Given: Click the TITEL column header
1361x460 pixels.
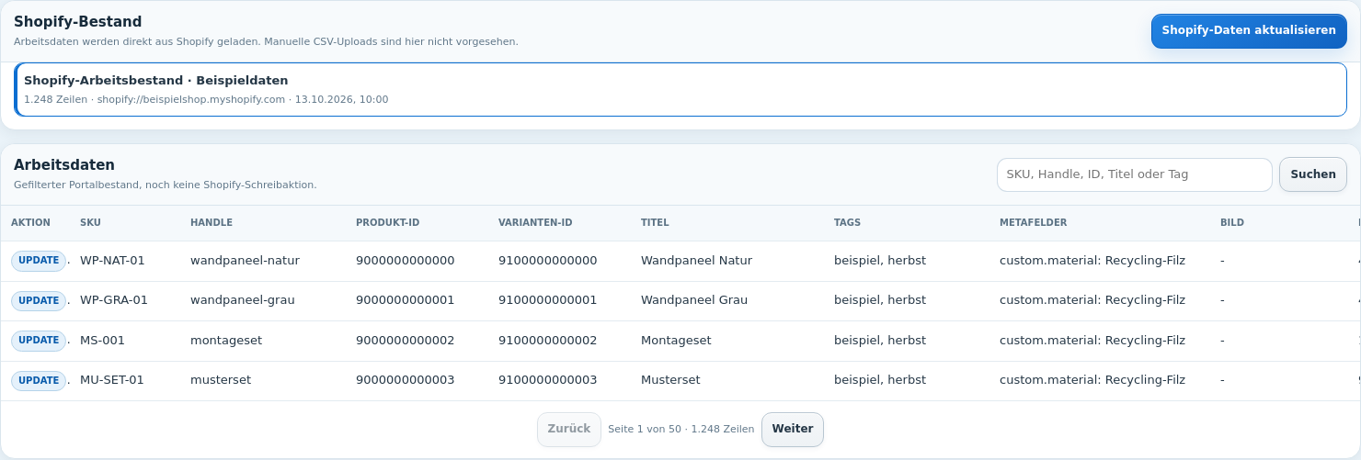Looking at the screenshot, I should 655,223.
